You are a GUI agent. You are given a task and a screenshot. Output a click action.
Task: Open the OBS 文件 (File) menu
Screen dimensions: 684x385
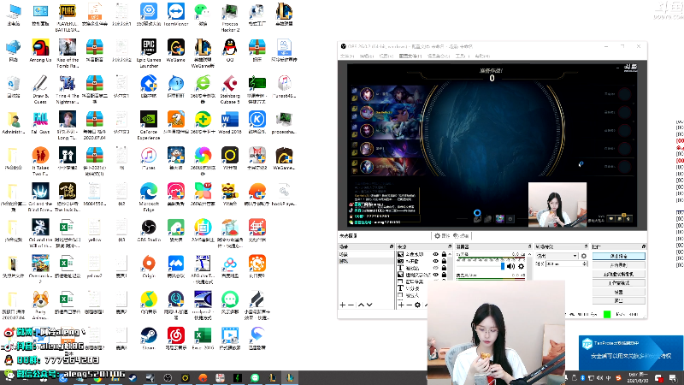[347, 56]
